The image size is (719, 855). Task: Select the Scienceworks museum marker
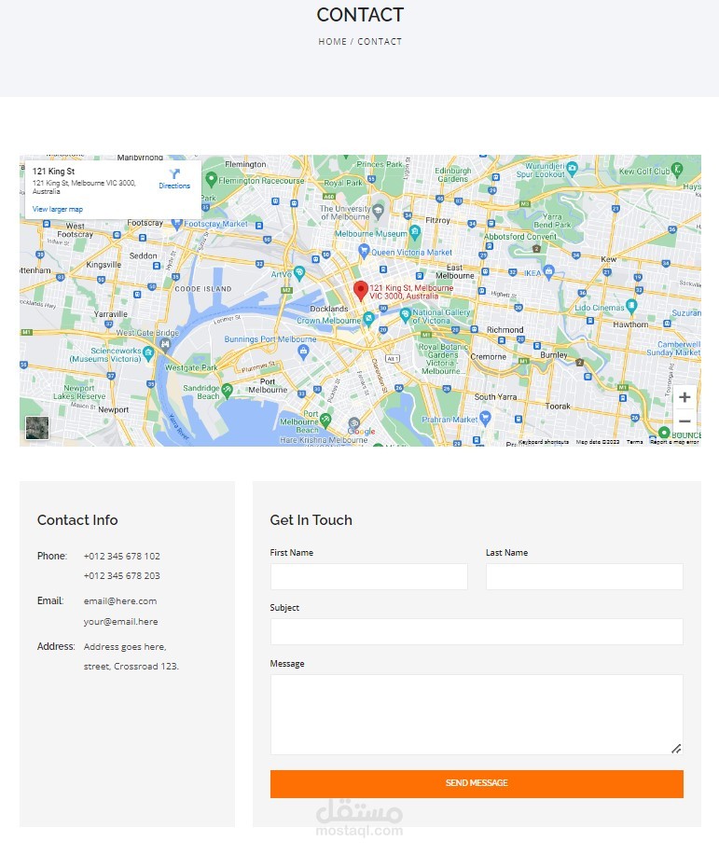[x=148, y=354]
